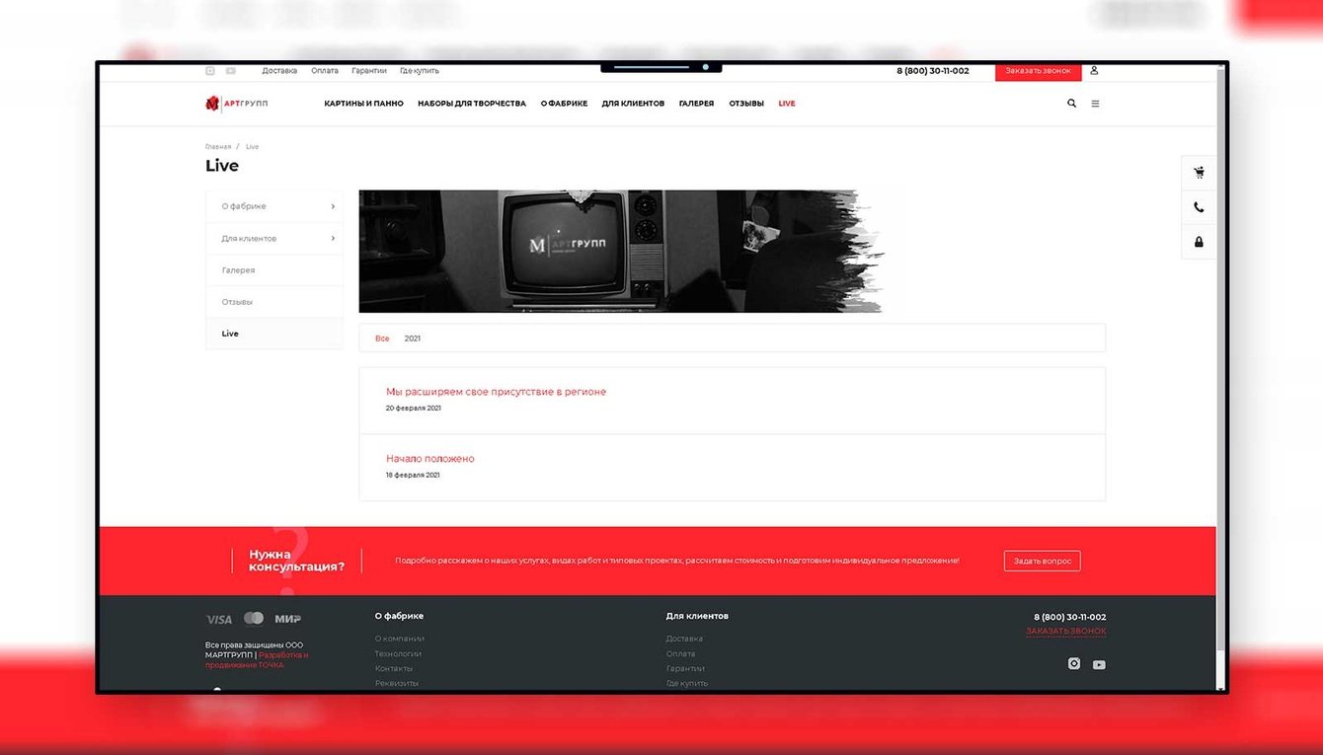The image size is (1323, 755).
Task: Open the YouTube icon in the top bar
Action: (230, 71)
